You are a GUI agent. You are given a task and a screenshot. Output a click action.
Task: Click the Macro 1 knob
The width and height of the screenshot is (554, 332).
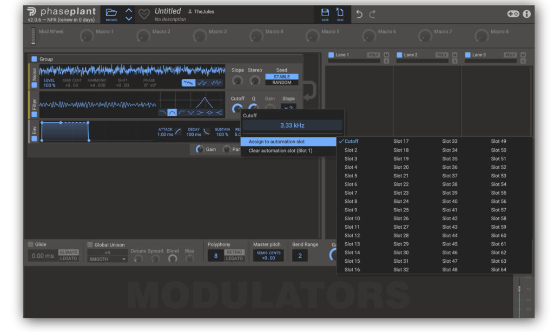[87, 36]
